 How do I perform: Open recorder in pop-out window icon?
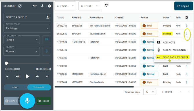pos(20,6)
